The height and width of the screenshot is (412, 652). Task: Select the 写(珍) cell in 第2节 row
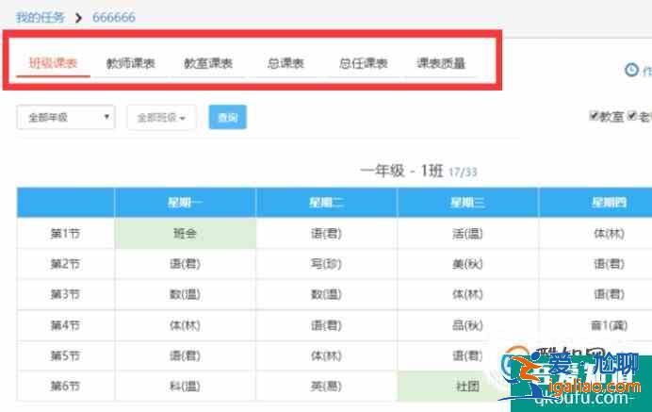(x=326, y=264)
